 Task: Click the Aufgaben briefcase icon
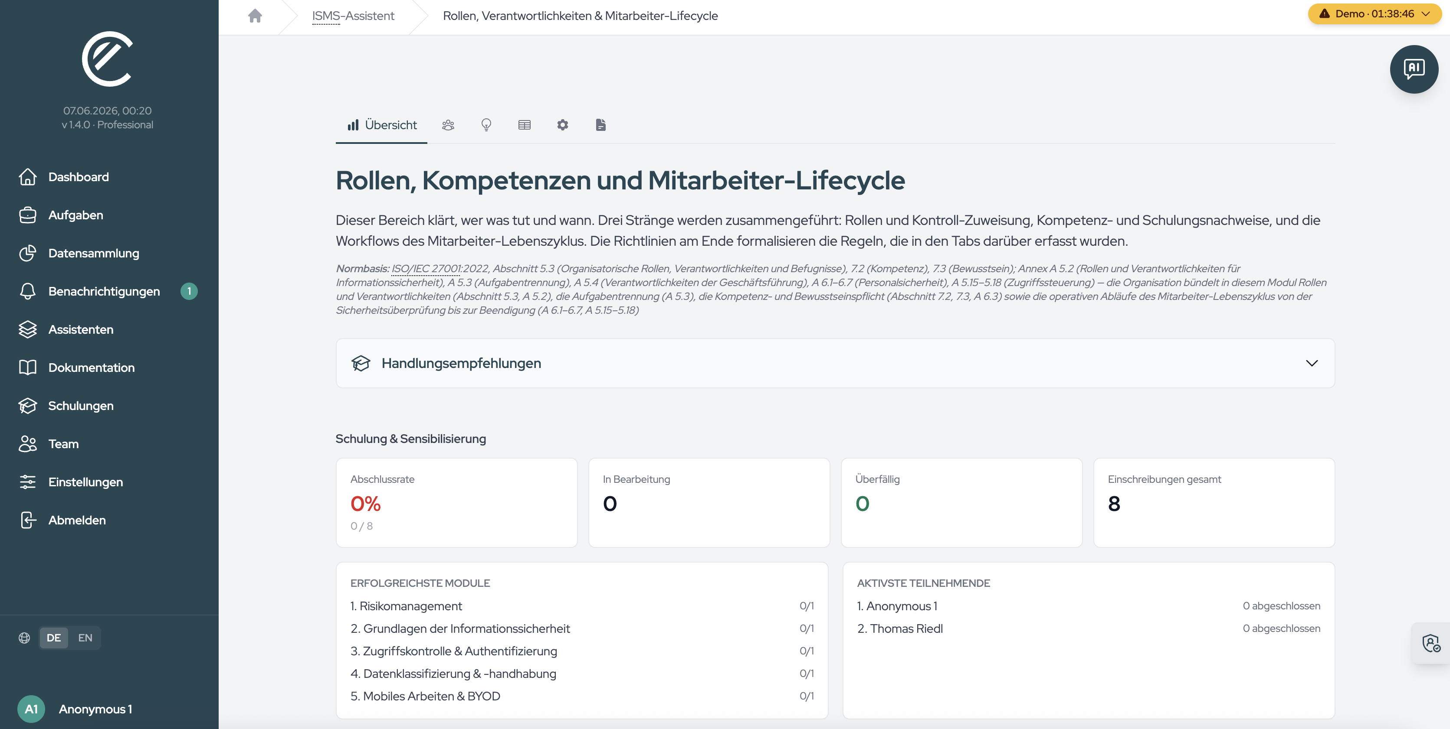(28, 215)
